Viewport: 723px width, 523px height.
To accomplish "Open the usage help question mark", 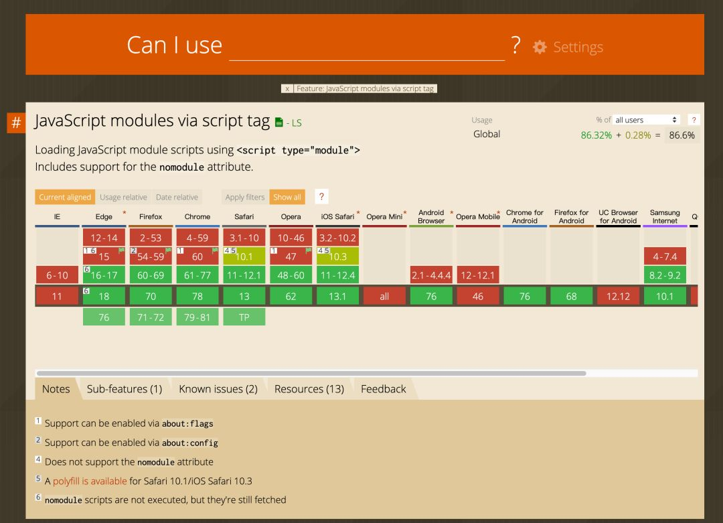I will (694, 120).
